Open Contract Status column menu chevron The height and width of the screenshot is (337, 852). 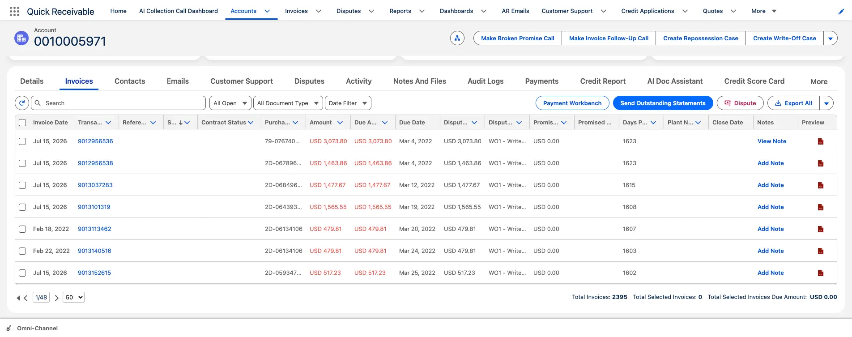(x=251, y=123)
